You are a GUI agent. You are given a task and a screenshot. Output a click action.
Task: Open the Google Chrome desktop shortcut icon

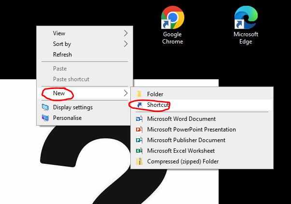coord(173,17)
